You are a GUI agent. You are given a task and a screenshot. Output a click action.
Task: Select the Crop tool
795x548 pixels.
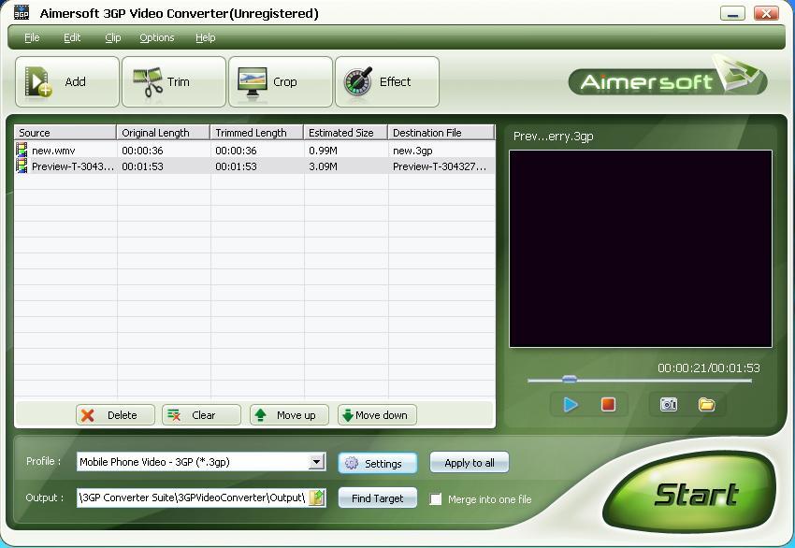point(279,81)
